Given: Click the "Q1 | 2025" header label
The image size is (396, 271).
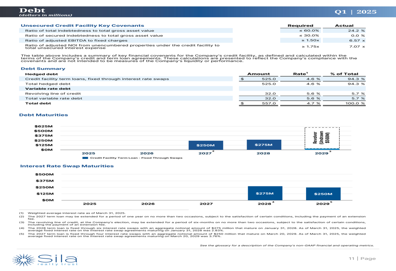Looking at the screenshot, I should (x=355, y=12).
